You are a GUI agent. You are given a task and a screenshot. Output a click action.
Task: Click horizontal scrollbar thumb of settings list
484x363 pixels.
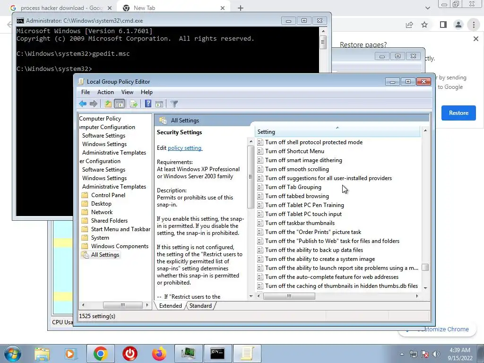coord(289,296)
